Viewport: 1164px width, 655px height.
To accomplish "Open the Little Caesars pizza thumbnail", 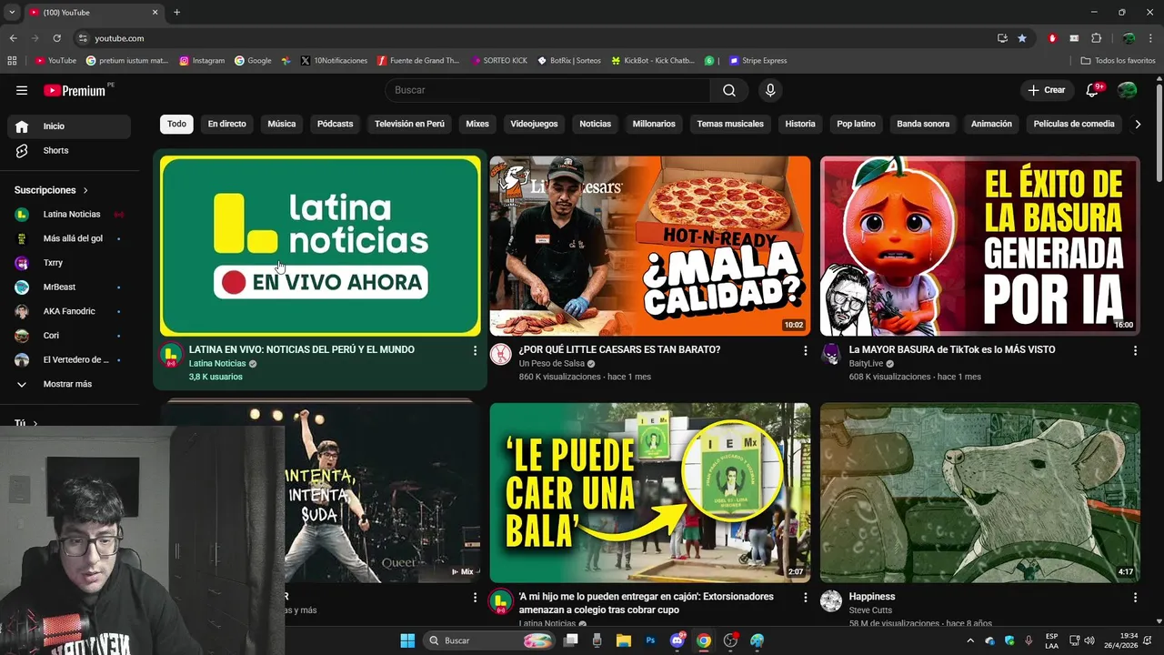I will point(650,246).
